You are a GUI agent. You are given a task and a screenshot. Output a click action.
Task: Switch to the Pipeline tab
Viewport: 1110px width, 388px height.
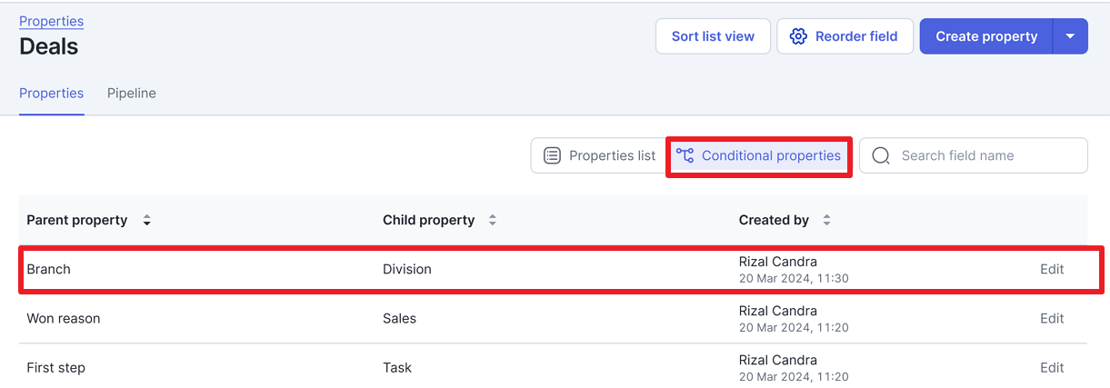coord(132,93)
